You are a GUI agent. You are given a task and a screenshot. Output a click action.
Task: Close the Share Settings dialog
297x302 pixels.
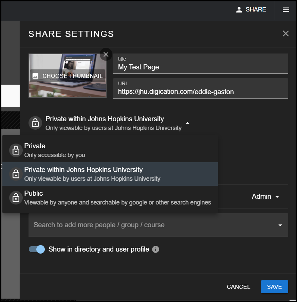(285, 34)
